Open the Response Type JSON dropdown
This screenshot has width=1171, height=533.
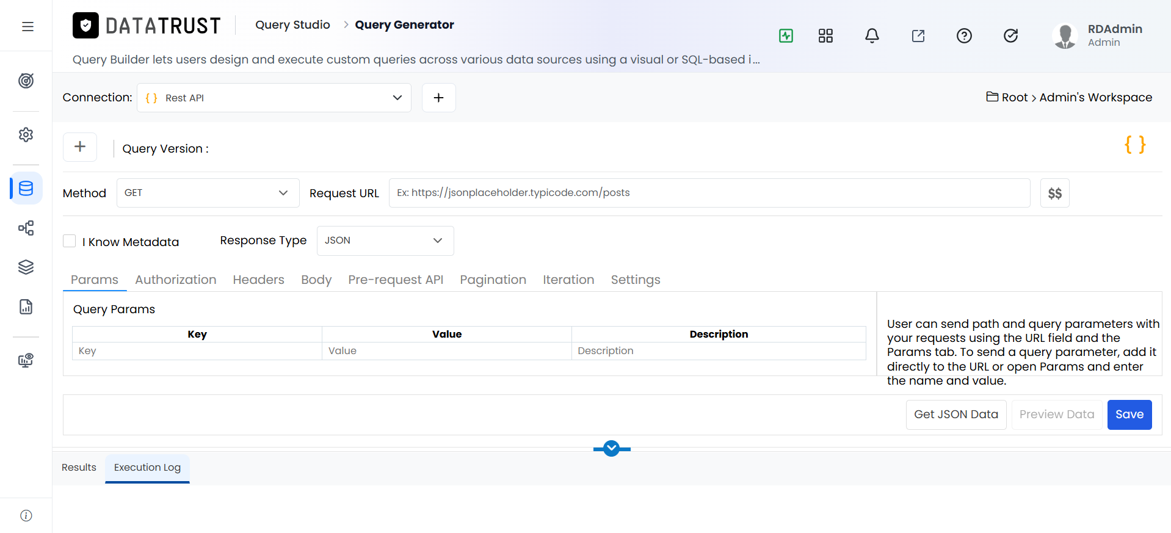385,241
